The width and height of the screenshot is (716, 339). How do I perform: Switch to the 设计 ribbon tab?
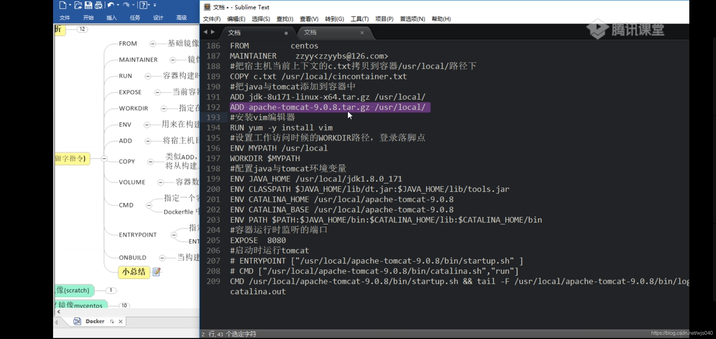[158, 18]
